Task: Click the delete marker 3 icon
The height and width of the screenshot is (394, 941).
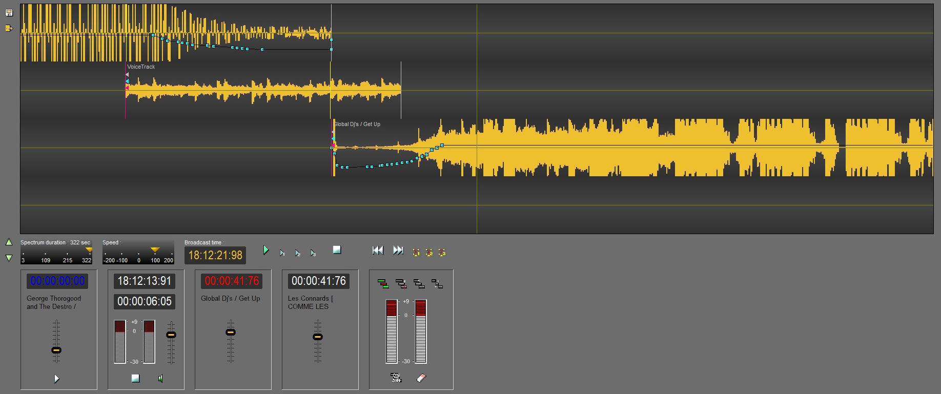Action: pyautogui.click(x=442, y=252)
